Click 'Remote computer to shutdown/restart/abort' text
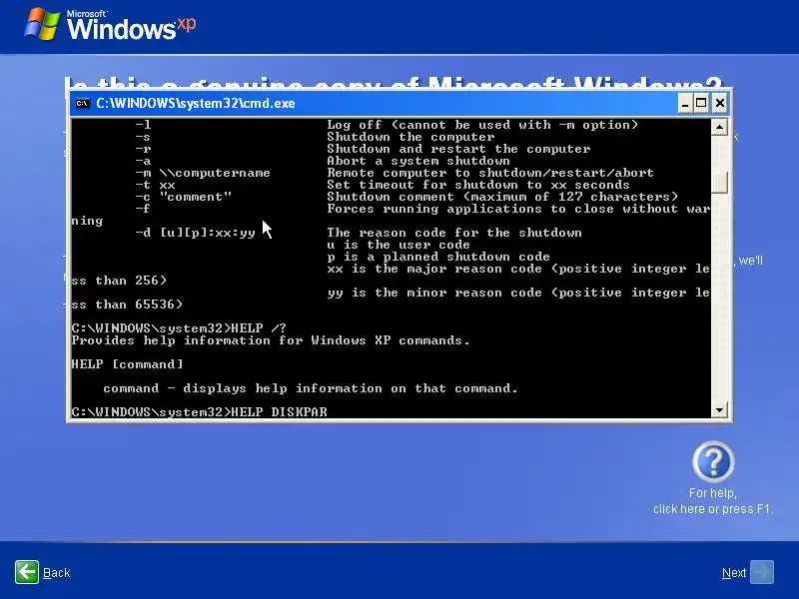 (489, 173)
